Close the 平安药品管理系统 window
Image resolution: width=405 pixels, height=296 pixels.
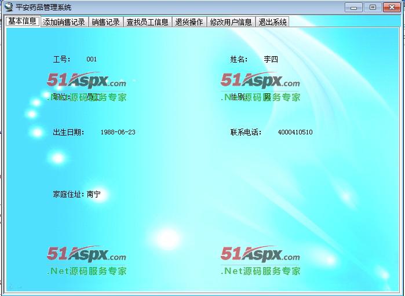[392, 7]
